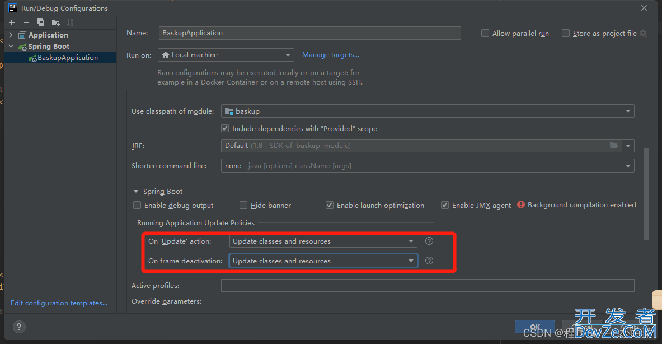
Task: Remove the selected configuration with minus icon
Action: pos(26,22)
